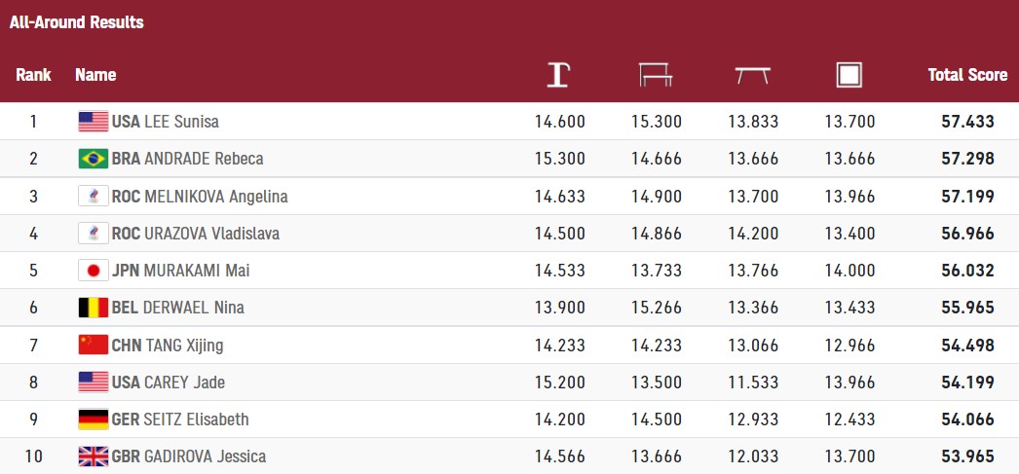The image size is (1019, 474).
Task: Click the China flag beside TANG Xijing
Action: coord(93,345)
